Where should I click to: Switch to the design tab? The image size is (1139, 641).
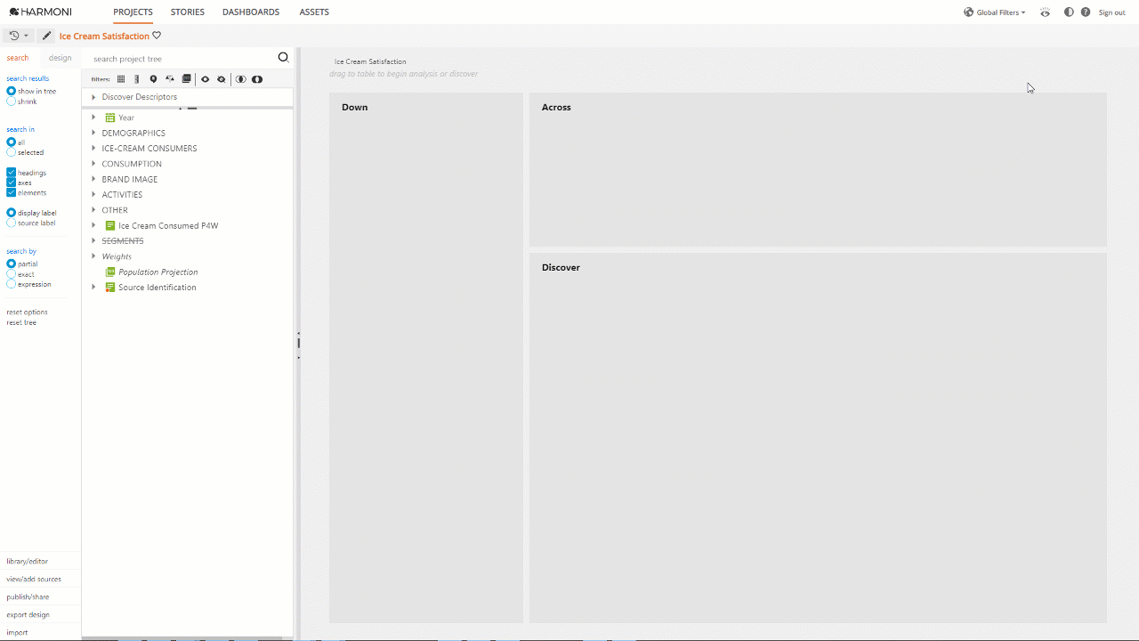coord(60,57)
